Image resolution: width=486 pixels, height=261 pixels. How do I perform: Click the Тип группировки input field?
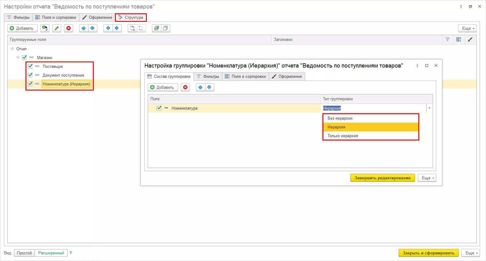(373, 108)
